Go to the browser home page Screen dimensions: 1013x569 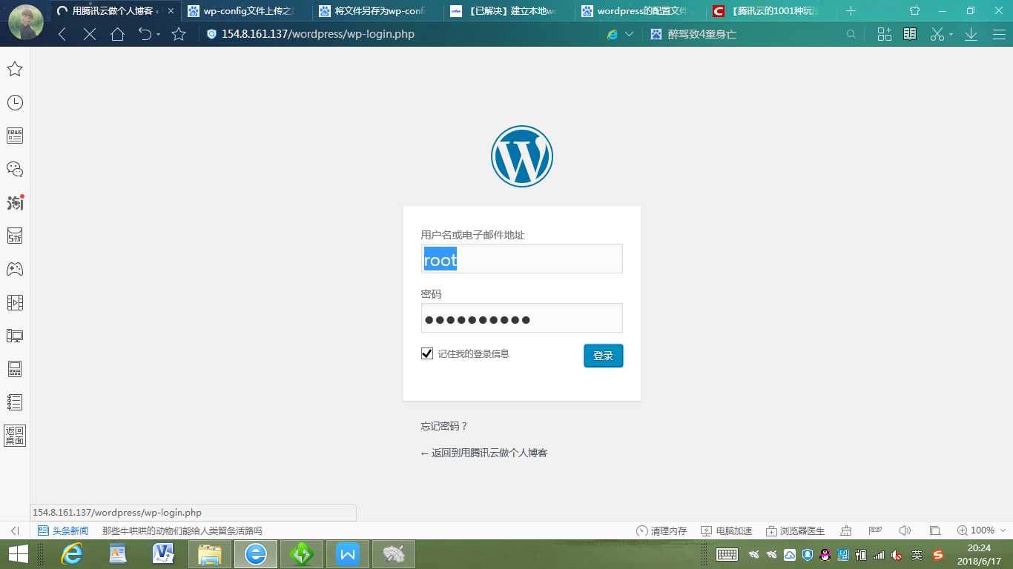pyautogui.click(x=117, y=34)
